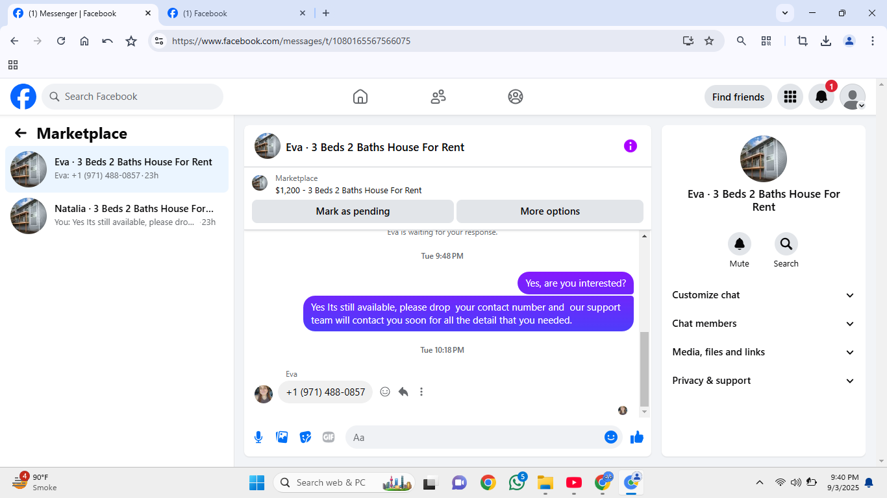The height and width of the screenshot is (498, 887).
Task: Open File Explorer from the taskbar
Action: pos(545,482)
